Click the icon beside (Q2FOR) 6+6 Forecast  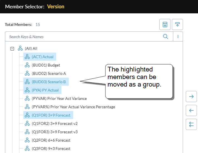[27, 140]
